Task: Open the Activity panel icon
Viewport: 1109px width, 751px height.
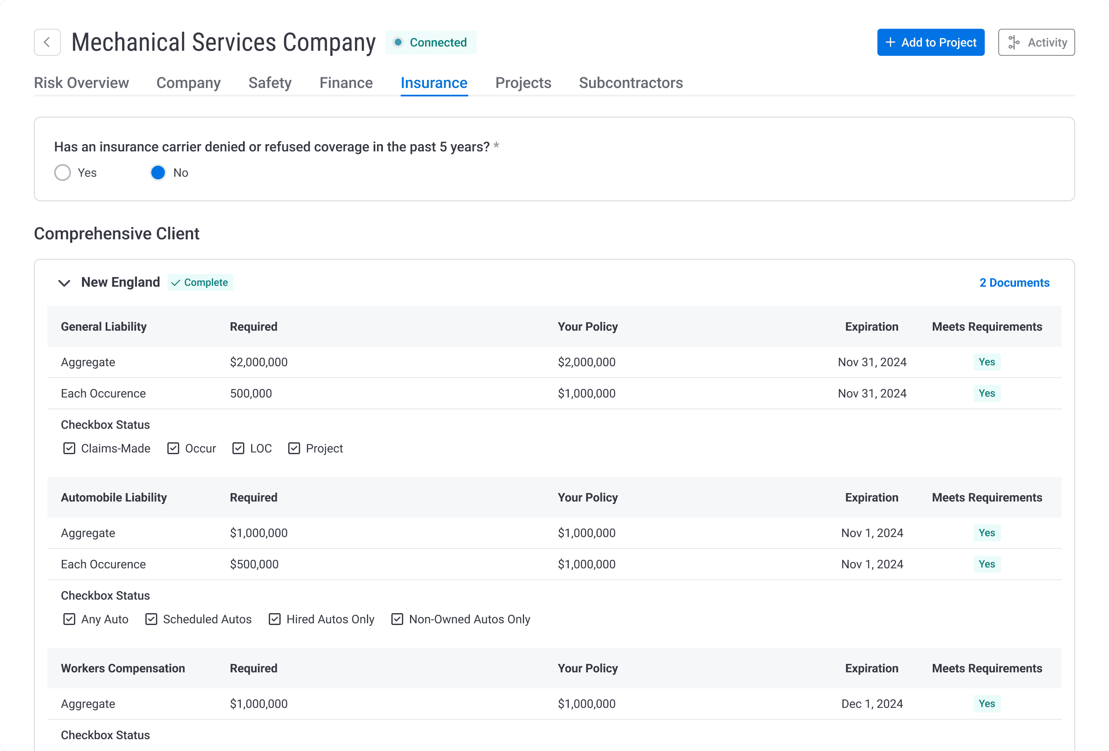Action: 1015,42
